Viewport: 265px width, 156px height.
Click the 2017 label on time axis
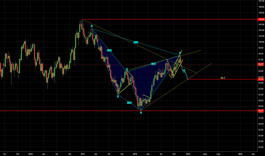tap(83, 154)
